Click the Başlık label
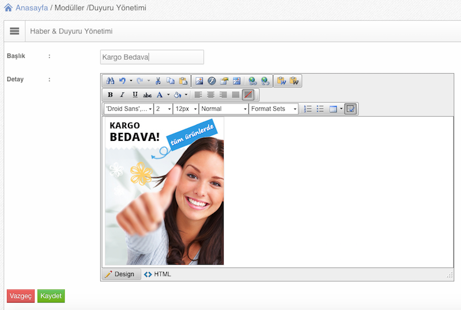The height and width of the screenshot is (310, 461). click(16, 56)
